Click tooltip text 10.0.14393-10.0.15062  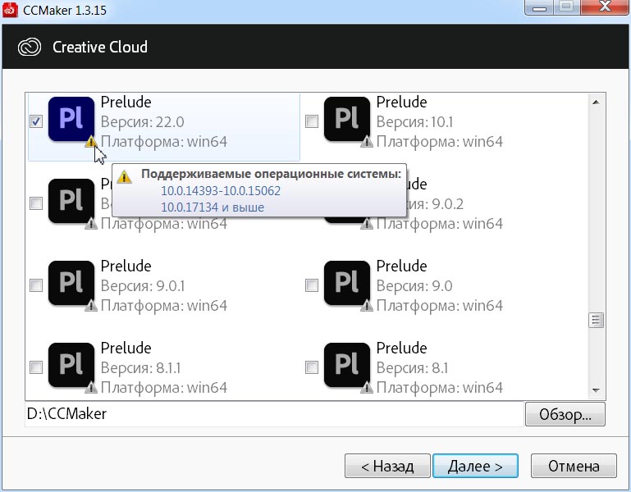pyautogui.click(x=221, y=191)
